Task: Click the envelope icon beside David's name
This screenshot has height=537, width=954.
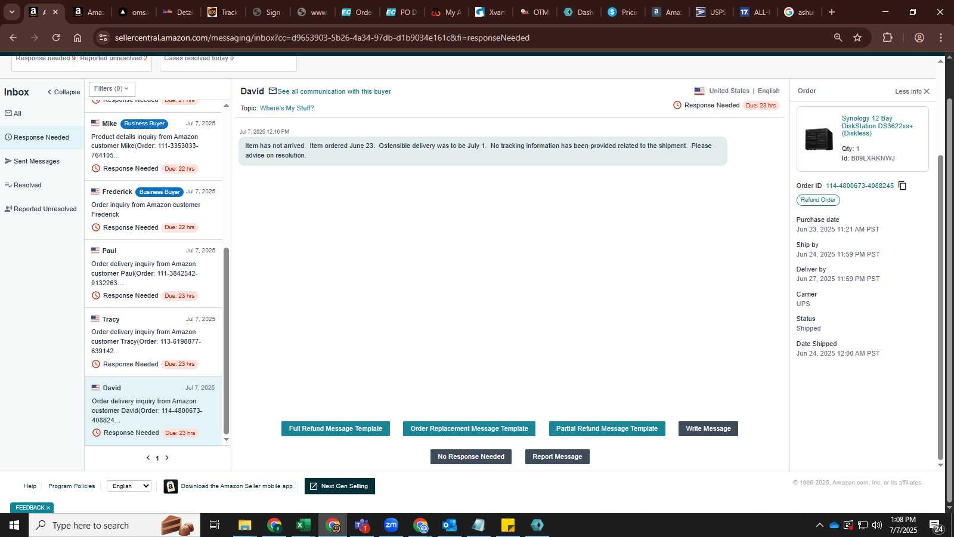Action: (272, 91)
